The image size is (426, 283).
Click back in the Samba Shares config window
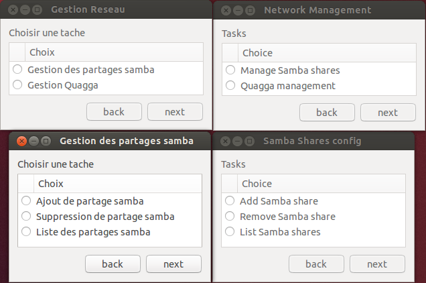[x=316, y=264]
